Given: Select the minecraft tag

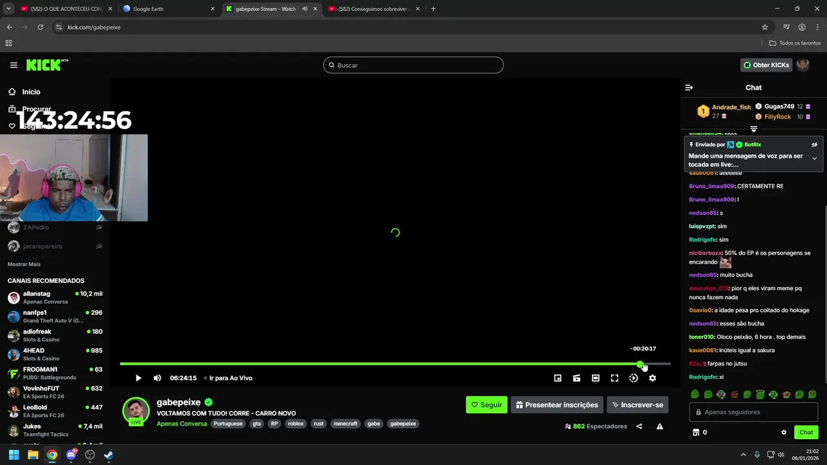Looking at the screenshot, I should point(345,424).
